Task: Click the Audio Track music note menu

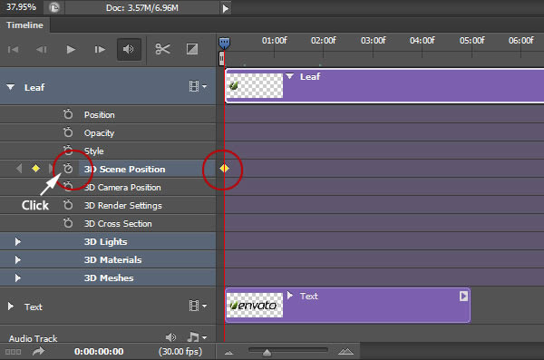Action: (x=197, y=336)
